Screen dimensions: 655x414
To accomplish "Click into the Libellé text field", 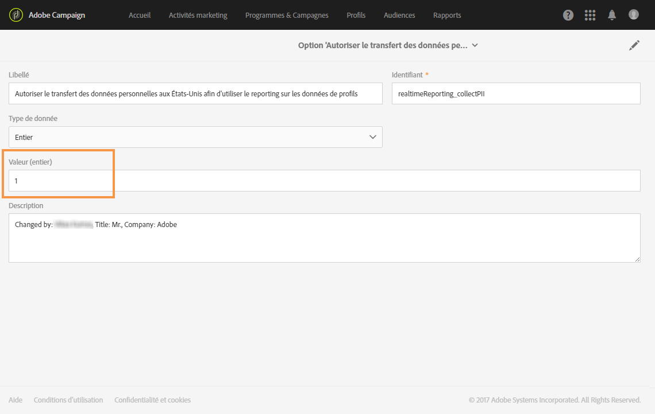I will (195, 93).
